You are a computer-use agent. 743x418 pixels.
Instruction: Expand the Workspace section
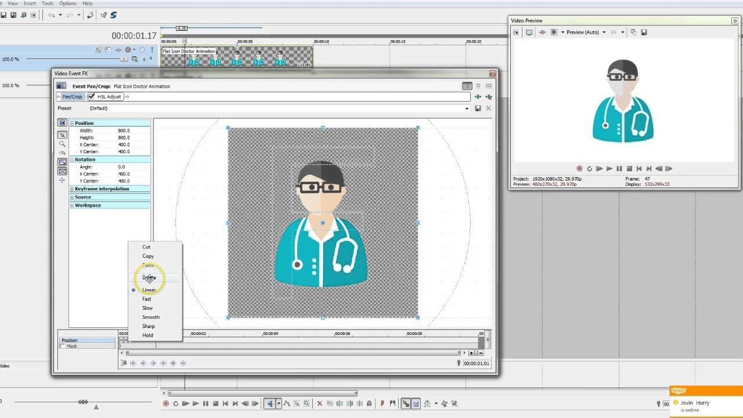pos(72,205)
